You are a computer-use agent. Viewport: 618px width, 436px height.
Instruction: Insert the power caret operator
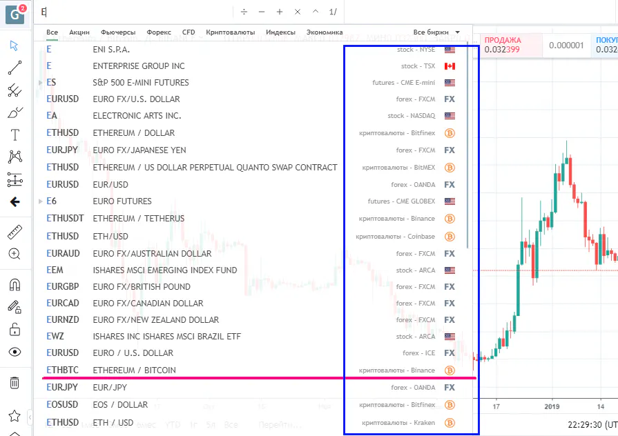pos(316,12)
